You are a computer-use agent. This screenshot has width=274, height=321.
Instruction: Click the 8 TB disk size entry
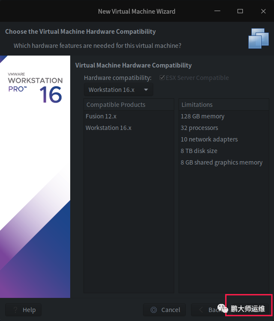[x=224, y=151]
